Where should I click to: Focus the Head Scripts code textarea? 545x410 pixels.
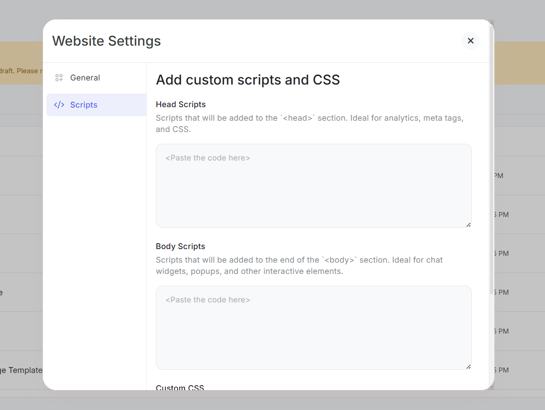click(x=313, y=185)
